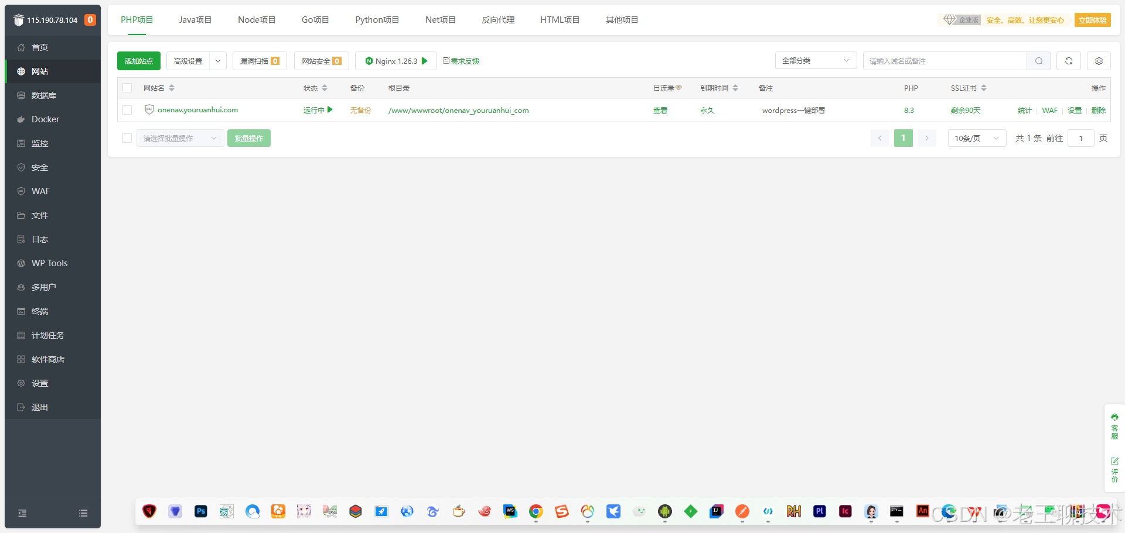The width and height of the screenshot is (1125, 533).
Task: Click the Nginx 1.26.3 button
Action: tap(396, 61)
